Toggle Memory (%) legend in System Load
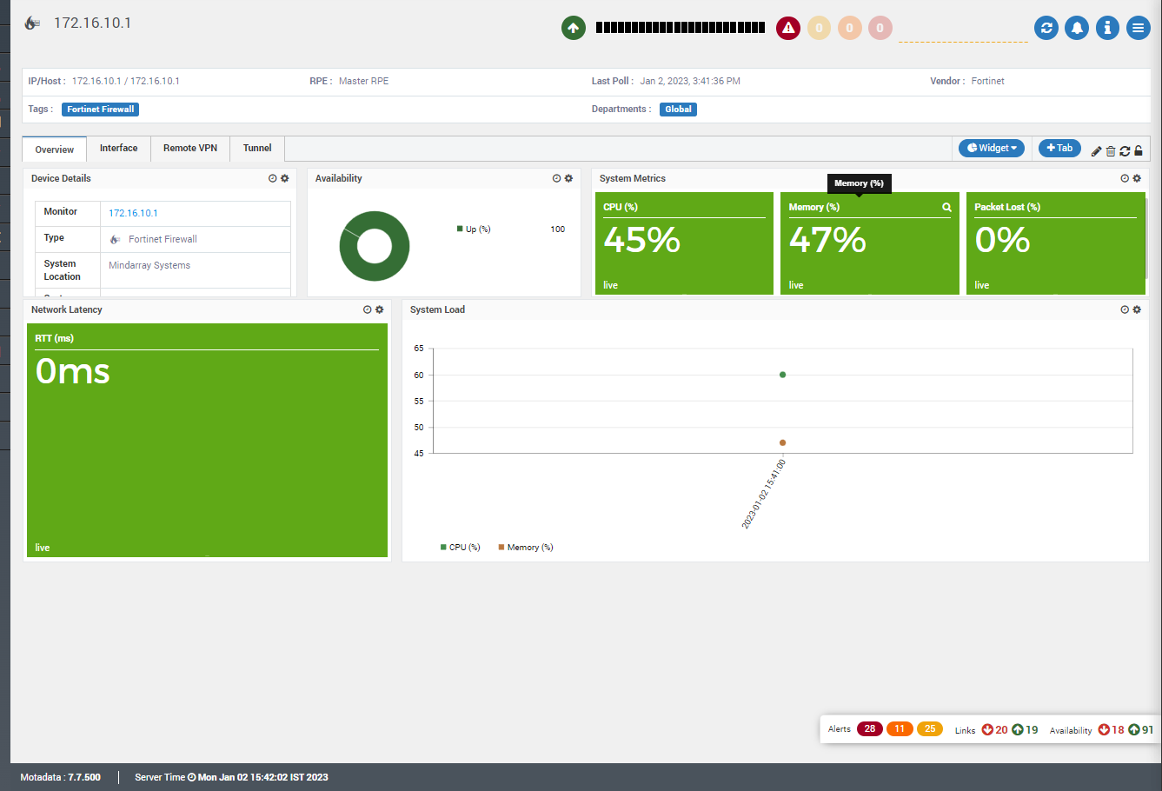 tap(526, 548)
